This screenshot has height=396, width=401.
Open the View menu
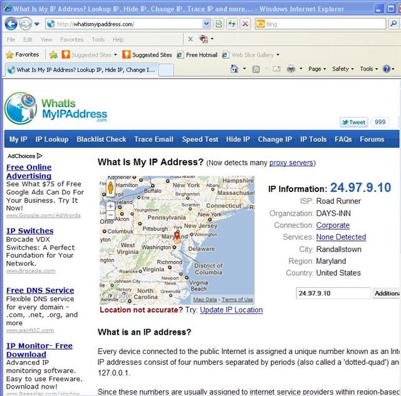pos(46,39)
